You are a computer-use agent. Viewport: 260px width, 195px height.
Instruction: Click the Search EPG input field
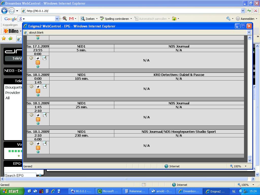click(20, 175)
